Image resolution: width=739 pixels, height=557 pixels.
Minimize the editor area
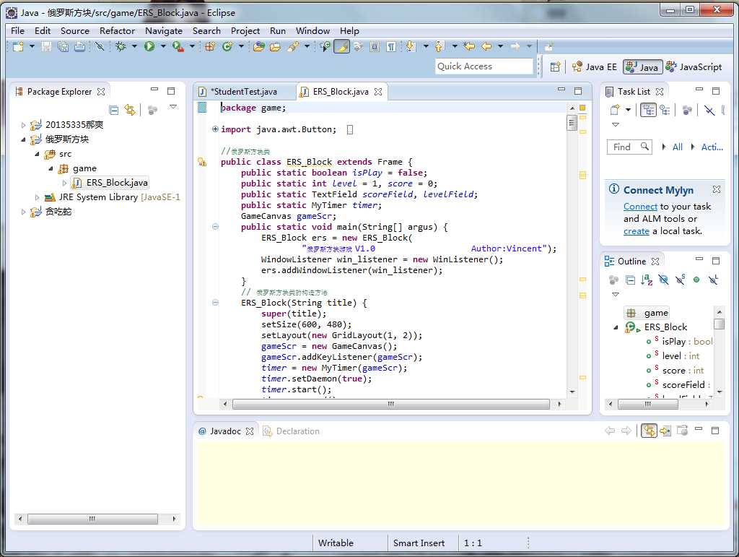[561, 90]
